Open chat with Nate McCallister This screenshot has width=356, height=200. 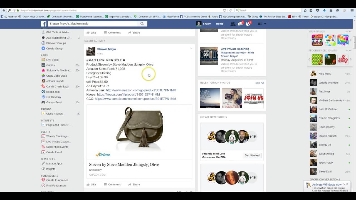click(x=330, y=109)
